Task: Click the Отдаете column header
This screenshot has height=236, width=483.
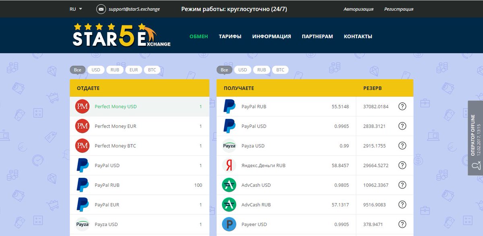Action: coord(88,88)
